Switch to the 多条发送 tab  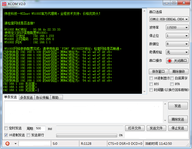[27, 97]
